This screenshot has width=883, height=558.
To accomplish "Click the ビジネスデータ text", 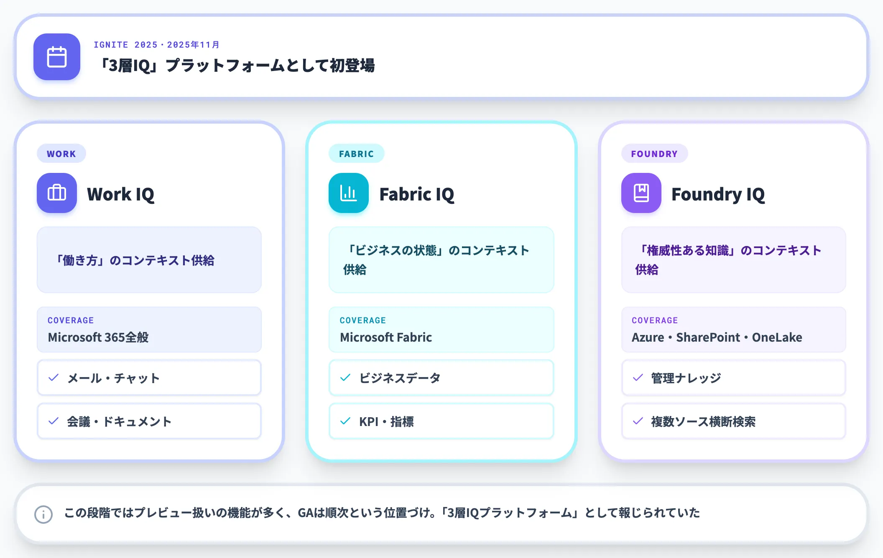I will pos(400,378).
